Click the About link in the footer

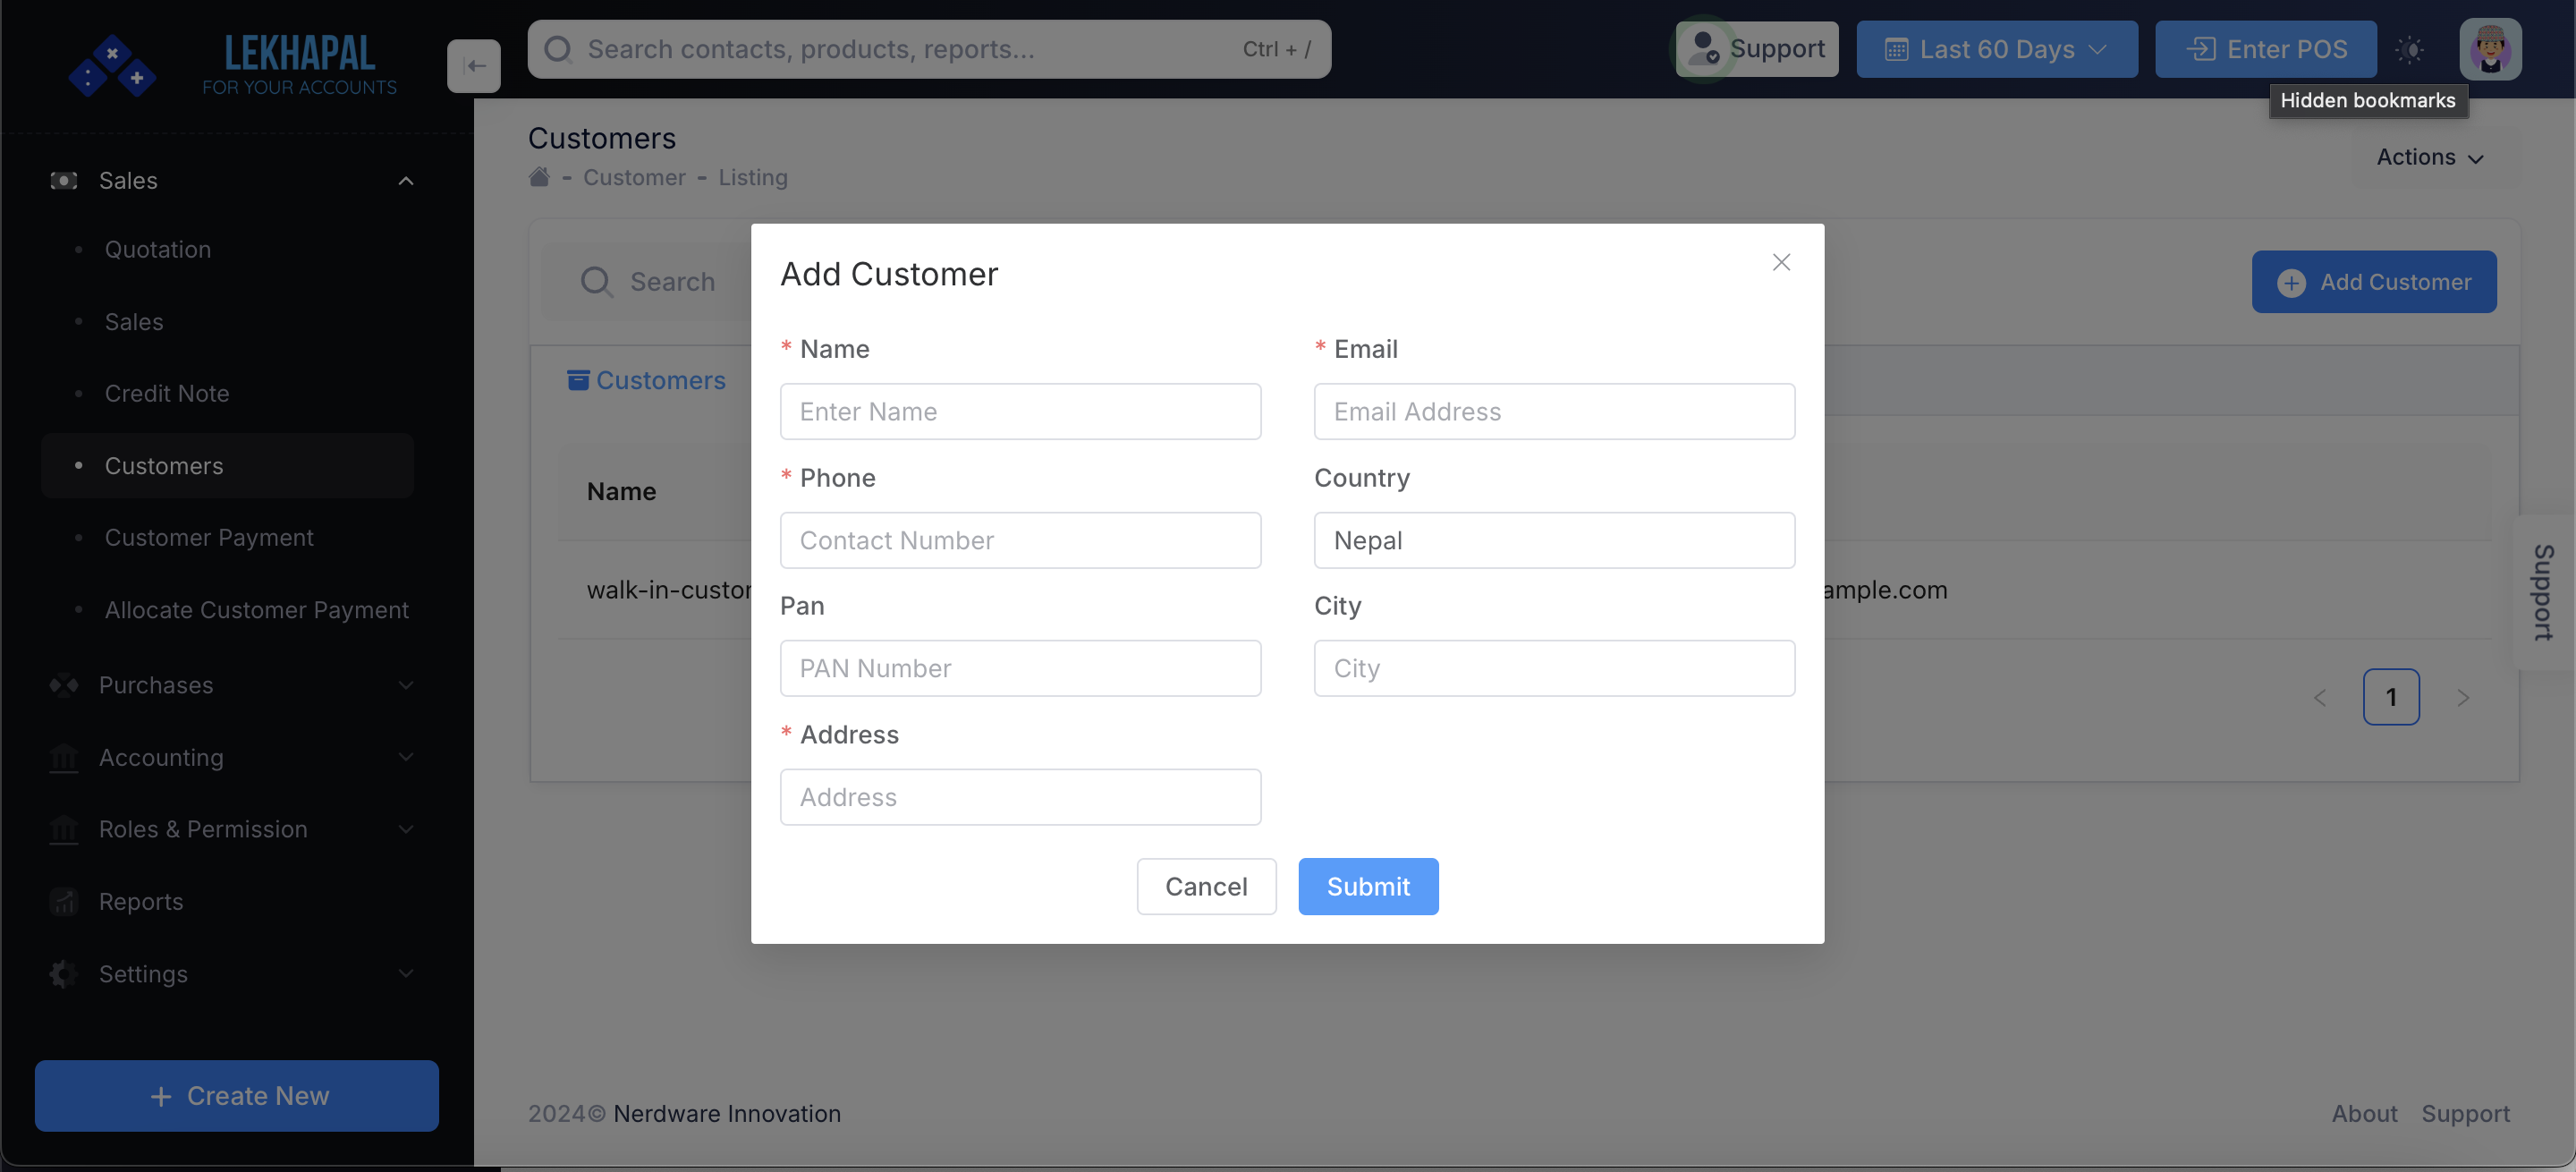point(2363,1113)
